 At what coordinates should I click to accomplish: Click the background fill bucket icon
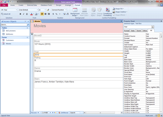point(36,14)
